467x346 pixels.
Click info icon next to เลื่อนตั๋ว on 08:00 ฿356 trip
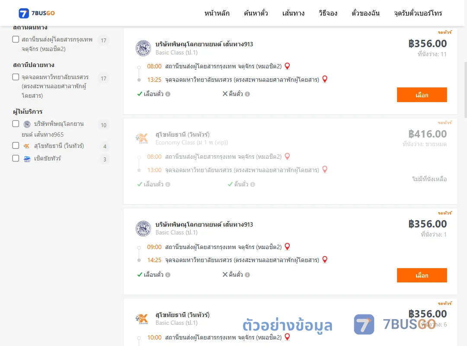[x=168, y=94]
